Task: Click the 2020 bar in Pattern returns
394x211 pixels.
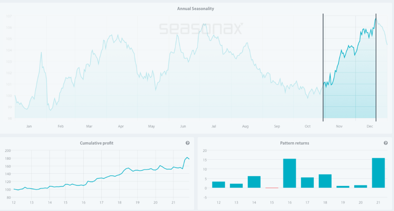Action: (x=360, y=187)
